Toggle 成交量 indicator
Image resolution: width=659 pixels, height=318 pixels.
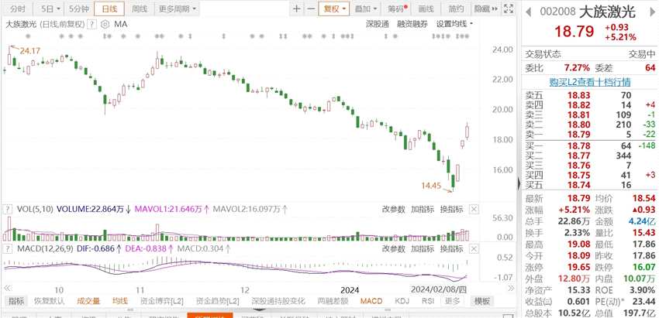[x=88, y=301]
